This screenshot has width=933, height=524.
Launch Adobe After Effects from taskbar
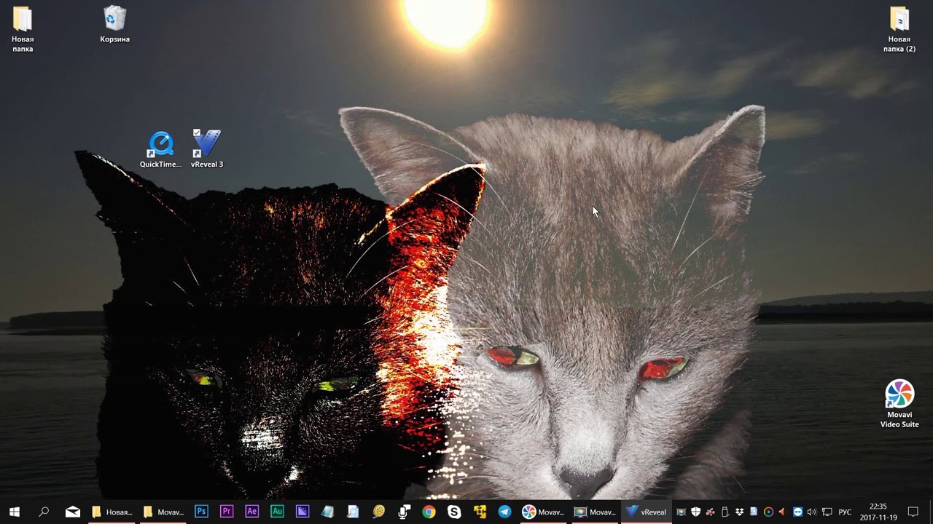(x=251, y=512)
